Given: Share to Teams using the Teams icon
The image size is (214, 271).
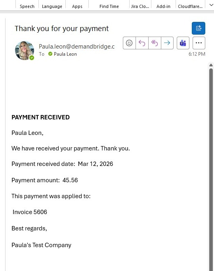Looking at the screenshot, I should point(183,43).
